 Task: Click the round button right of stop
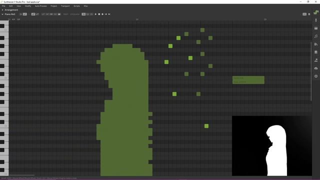102,14
